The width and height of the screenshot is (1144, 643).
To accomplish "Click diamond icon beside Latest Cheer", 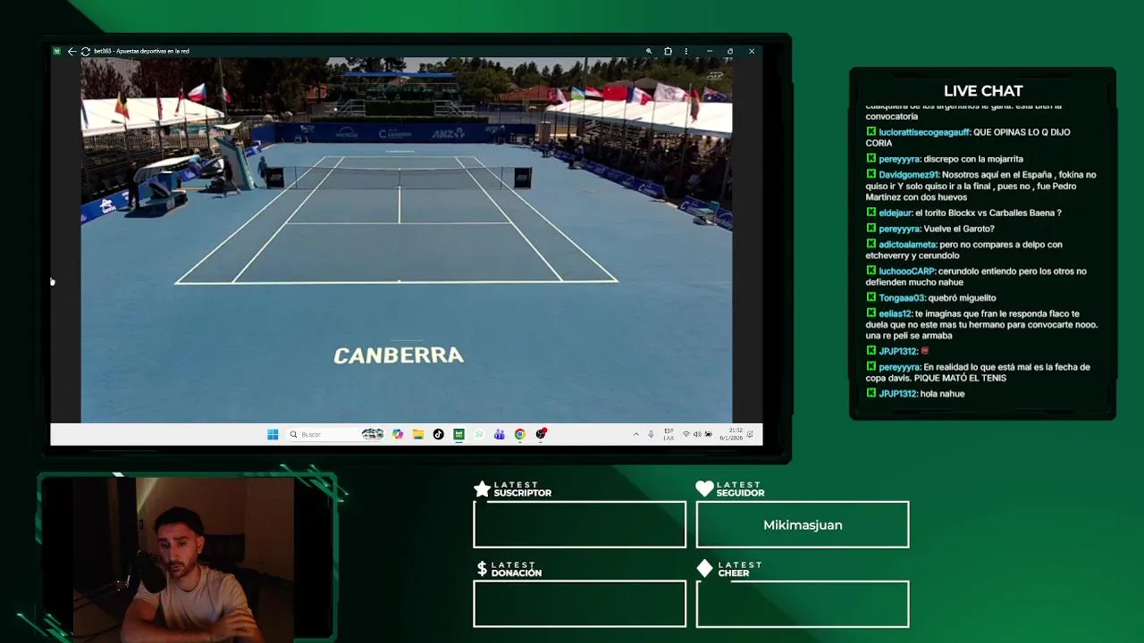I will (x=704, y=568).
